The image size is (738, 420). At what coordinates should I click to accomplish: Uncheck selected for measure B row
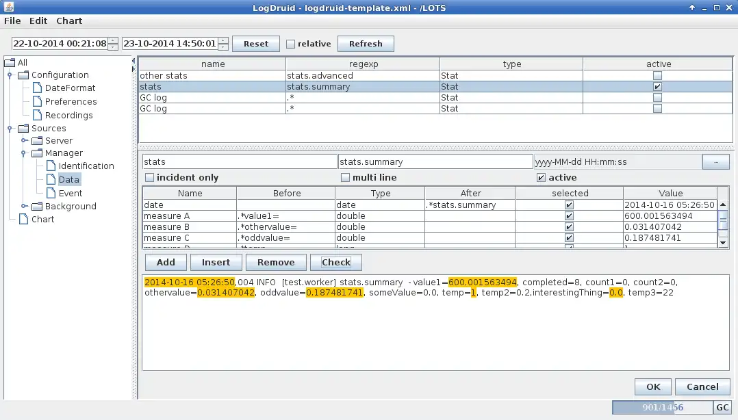click(569, 226)
